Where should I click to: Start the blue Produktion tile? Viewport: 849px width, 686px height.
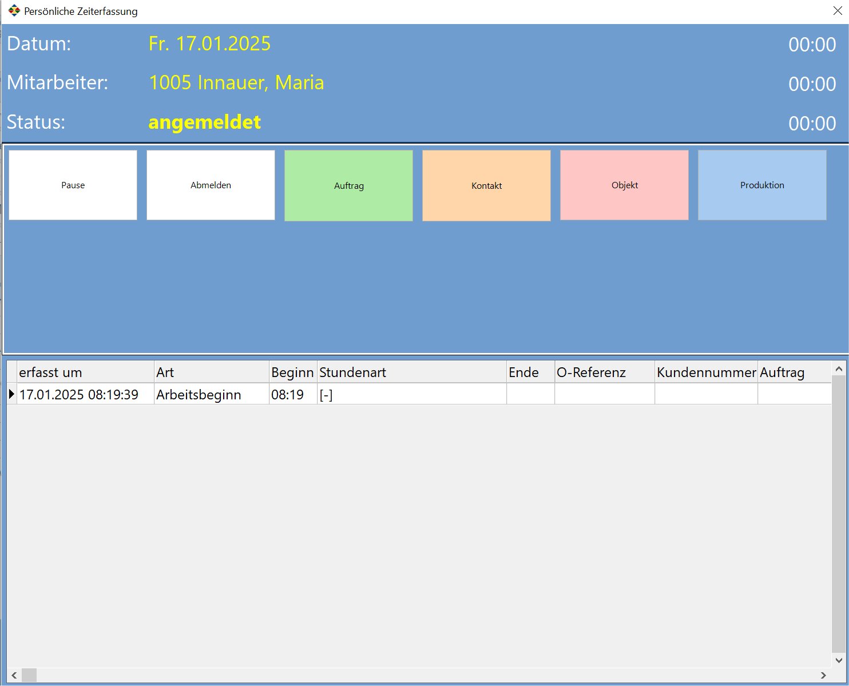point(762,185)
